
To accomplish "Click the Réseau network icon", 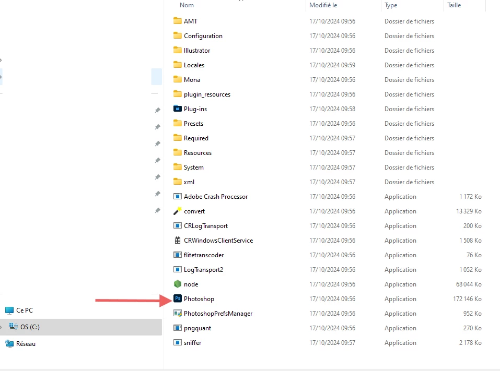I will point(9,344).
